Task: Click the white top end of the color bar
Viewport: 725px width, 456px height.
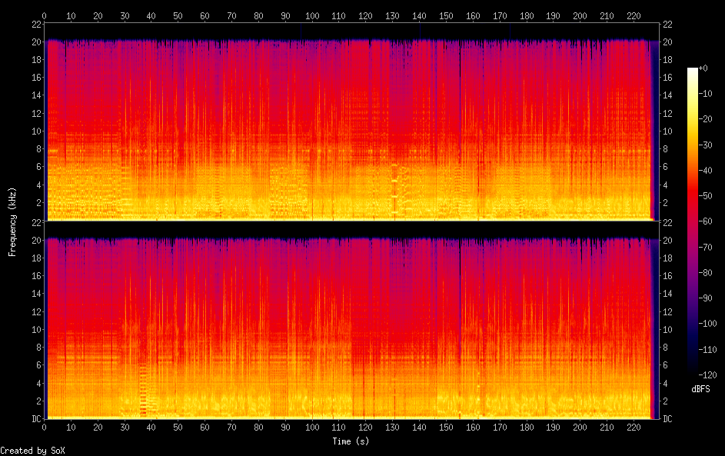Action: tap(693, 71)
